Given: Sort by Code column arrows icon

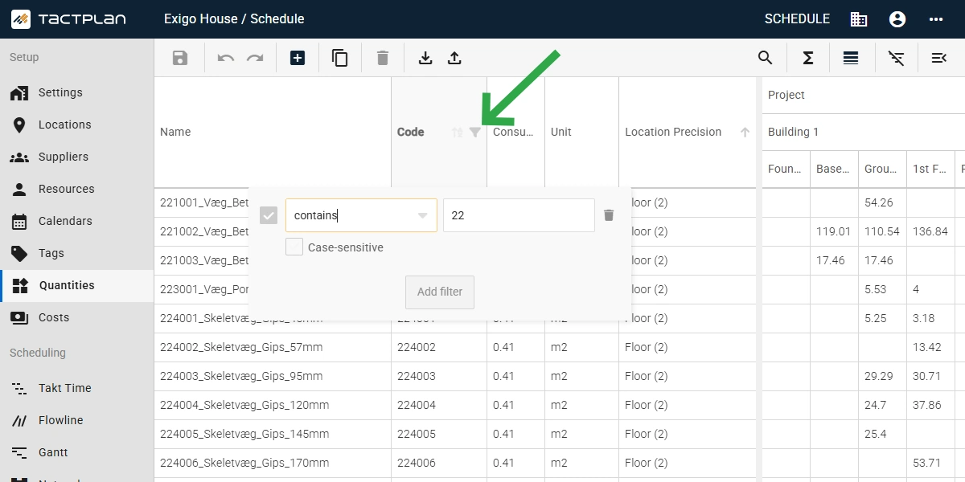Looking at the screenshot, I should (458, 133).
